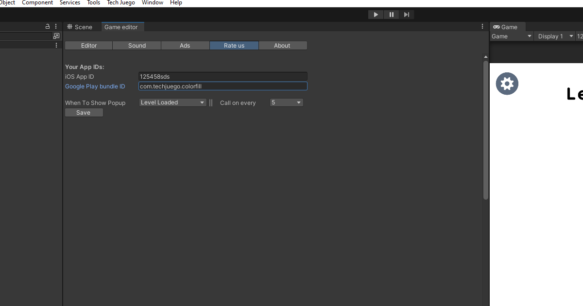Open the left panel's three-dot options menu

point(56,26)
